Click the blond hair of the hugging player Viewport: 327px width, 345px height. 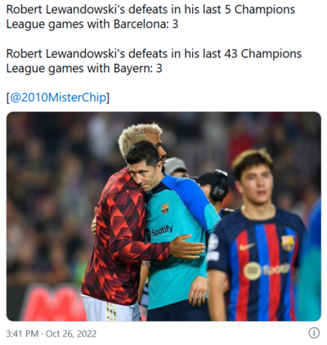140,135
